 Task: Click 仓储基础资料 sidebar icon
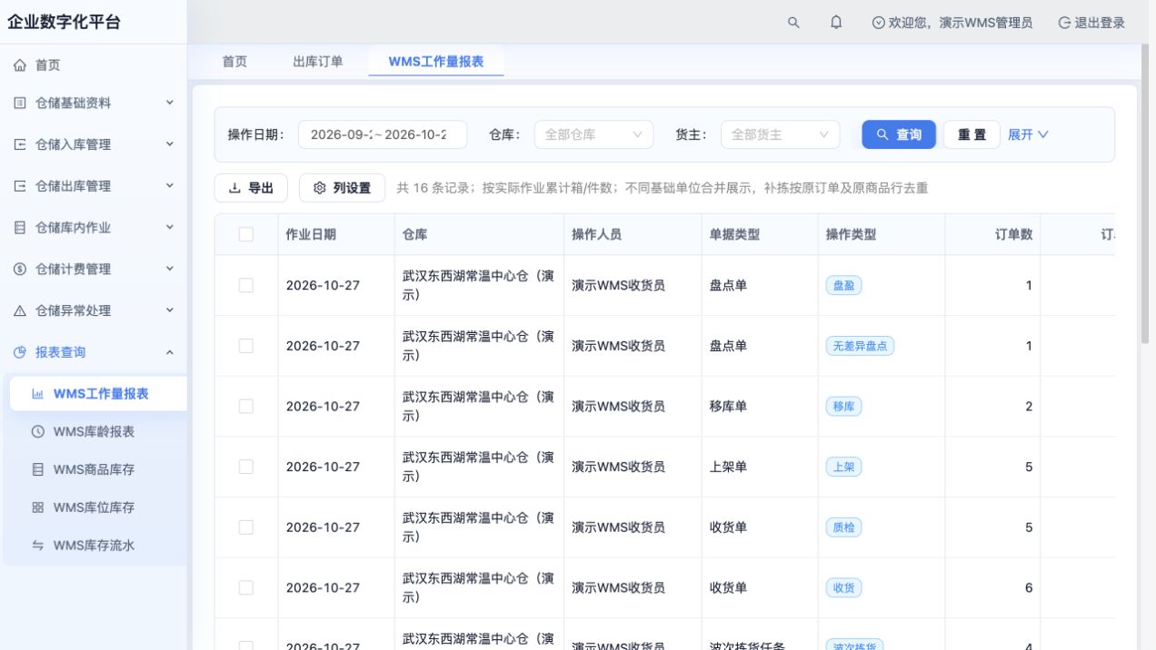pos(20,103)
